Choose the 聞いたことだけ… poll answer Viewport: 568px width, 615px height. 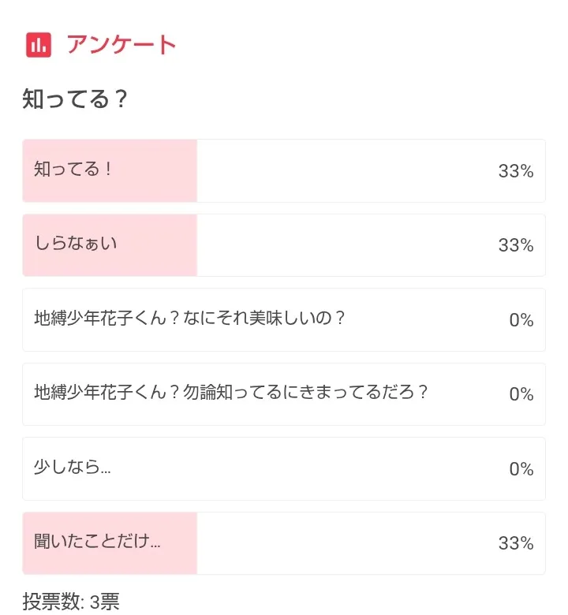point(97,542)
